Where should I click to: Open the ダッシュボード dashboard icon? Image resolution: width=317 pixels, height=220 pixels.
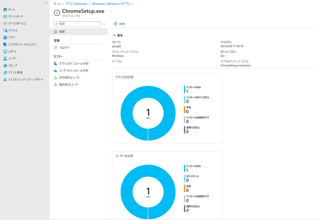click(x=5, y=16)
